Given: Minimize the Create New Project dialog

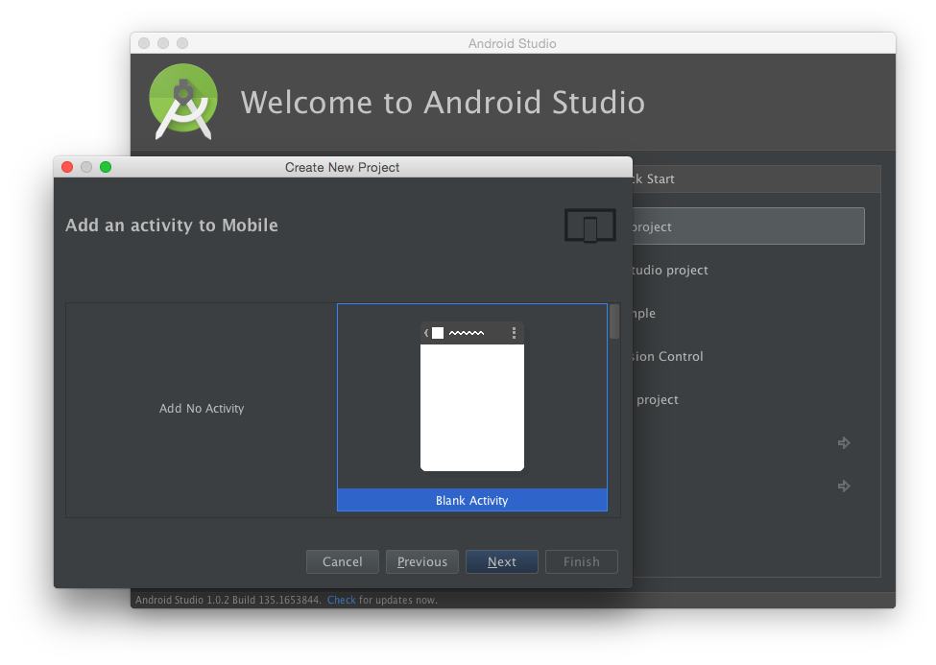Looking at the screenshot, I should click(86, 167).
